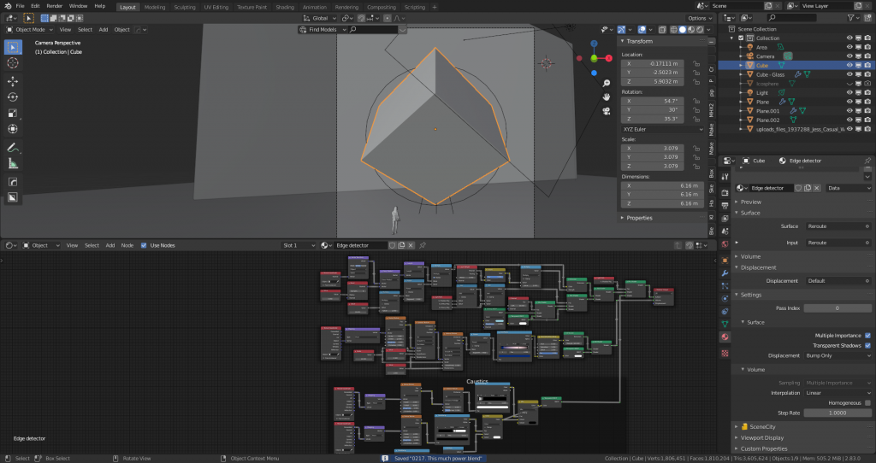876x463 pixels.
Task: Lock the Rotation Z value
Action: click(696, 119)
